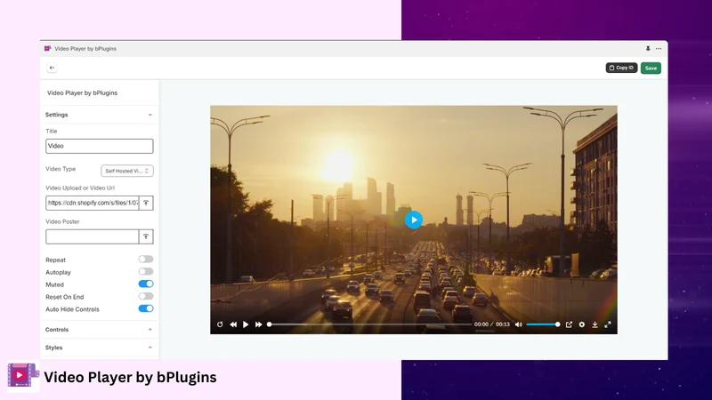The height and width of the screenshot is (400, 712).
Task: Click the large center play button
Action: [414, 220]
